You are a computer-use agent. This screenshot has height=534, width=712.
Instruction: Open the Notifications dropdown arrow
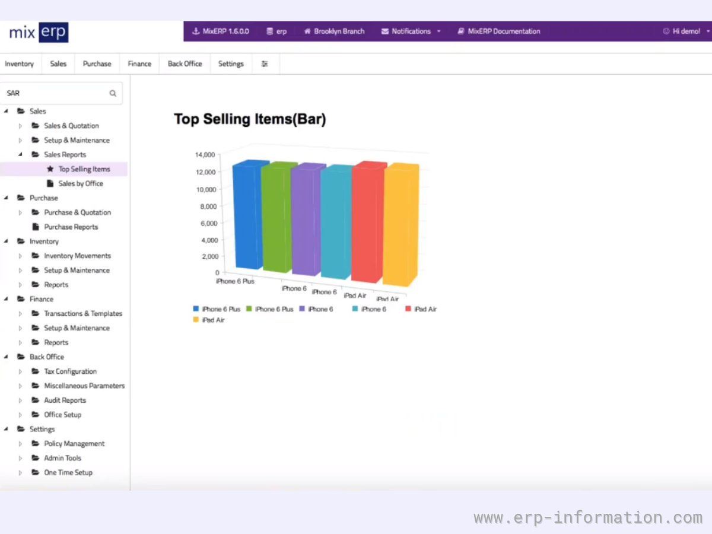coord(439,31)
